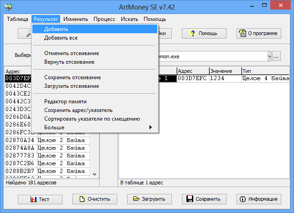Viewport: 294px width, 213px height.
Task: Open the Искать menu
Action: (129, 19)
